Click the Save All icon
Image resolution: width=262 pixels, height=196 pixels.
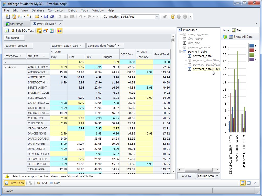coord(52,17)
